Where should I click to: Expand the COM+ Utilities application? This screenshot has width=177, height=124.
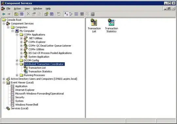pos(21,49)
